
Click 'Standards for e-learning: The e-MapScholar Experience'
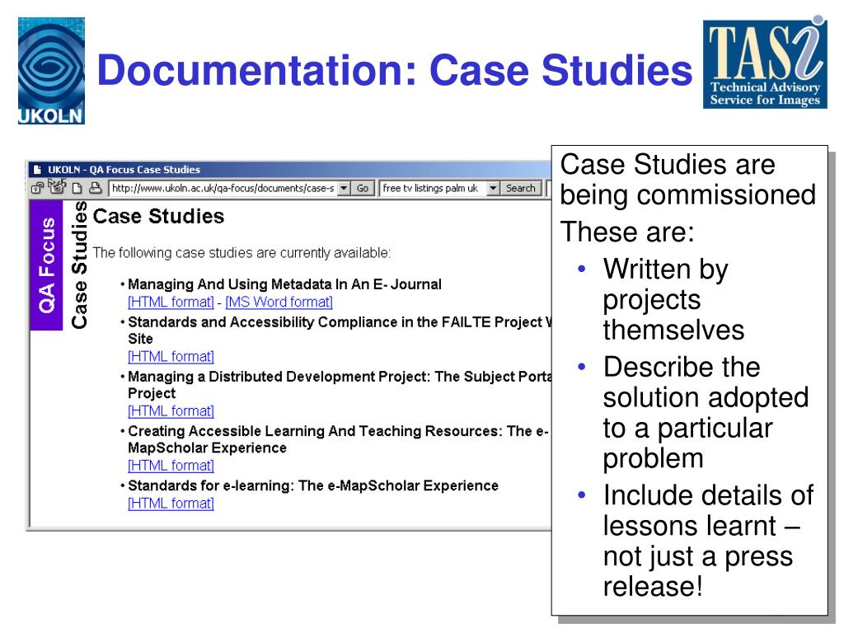(x=313, y=485)
